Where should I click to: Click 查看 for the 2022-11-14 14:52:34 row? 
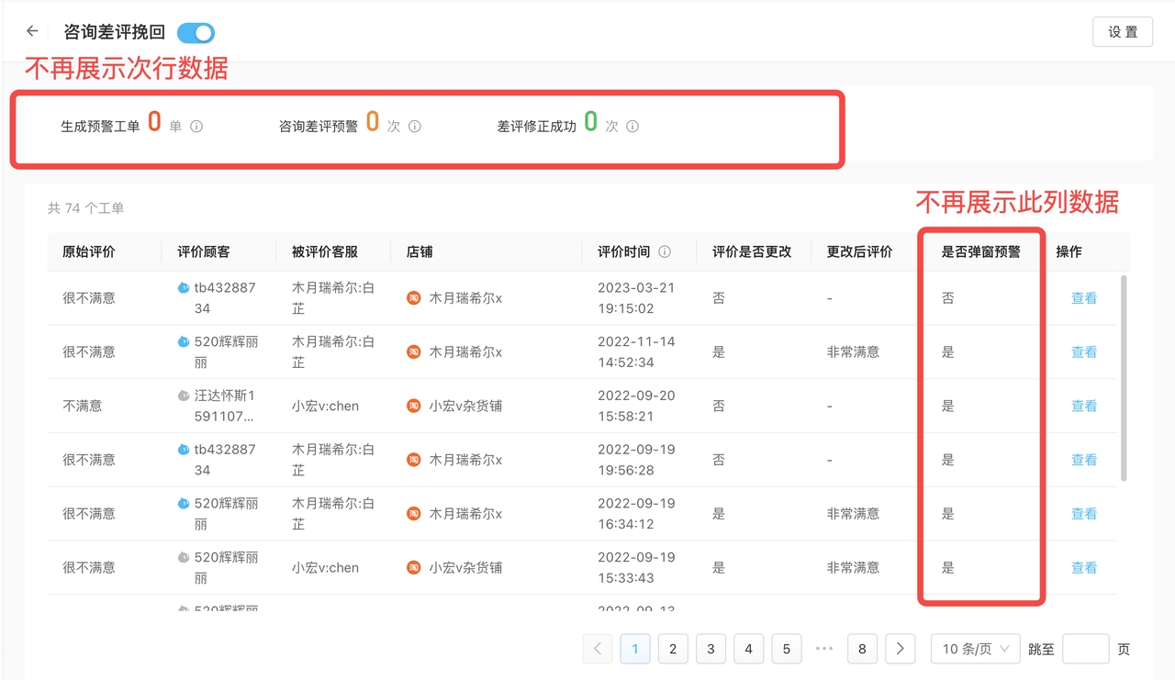pyautogui.click(x=1084, y=352)
